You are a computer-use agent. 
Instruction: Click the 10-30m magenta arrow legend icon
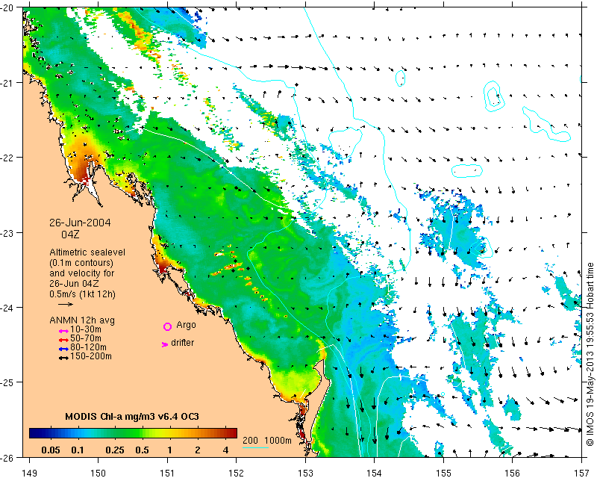point(63,331)
